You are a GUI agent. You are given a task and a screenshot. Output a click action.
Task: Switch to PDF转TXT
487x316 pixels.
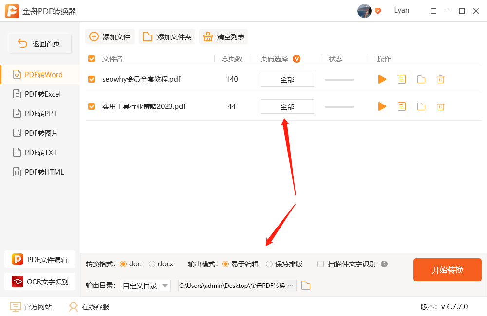click(40, 153)
